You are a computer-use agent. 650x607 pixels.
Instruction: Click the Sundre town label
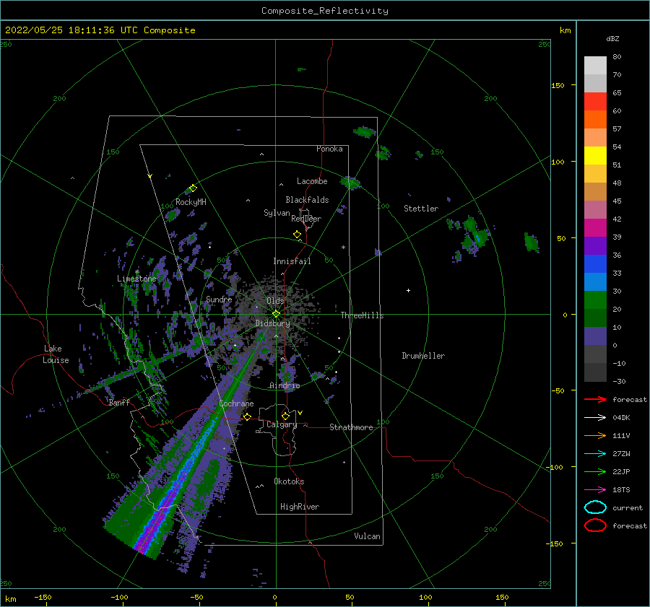pos(219,299)
